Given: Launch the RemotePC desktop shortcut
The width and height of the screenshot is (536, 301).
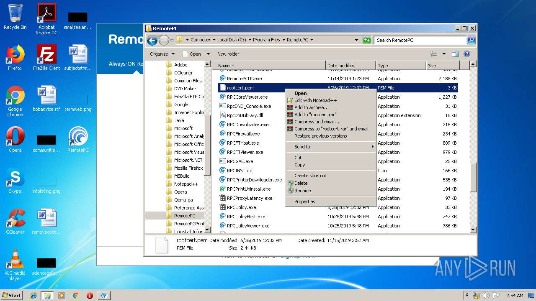Looking at the screenshot, I should 78,140.
